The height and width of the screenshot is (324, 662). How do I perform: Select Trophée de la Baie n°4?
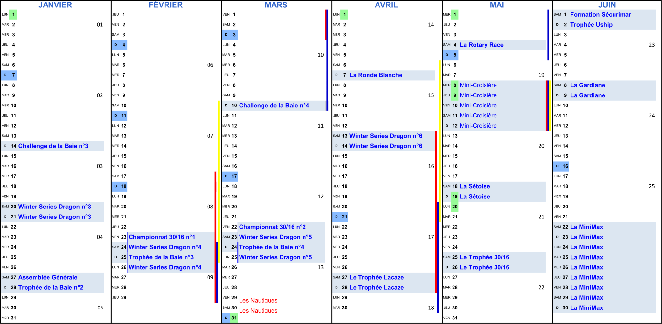tap(272, 247)
